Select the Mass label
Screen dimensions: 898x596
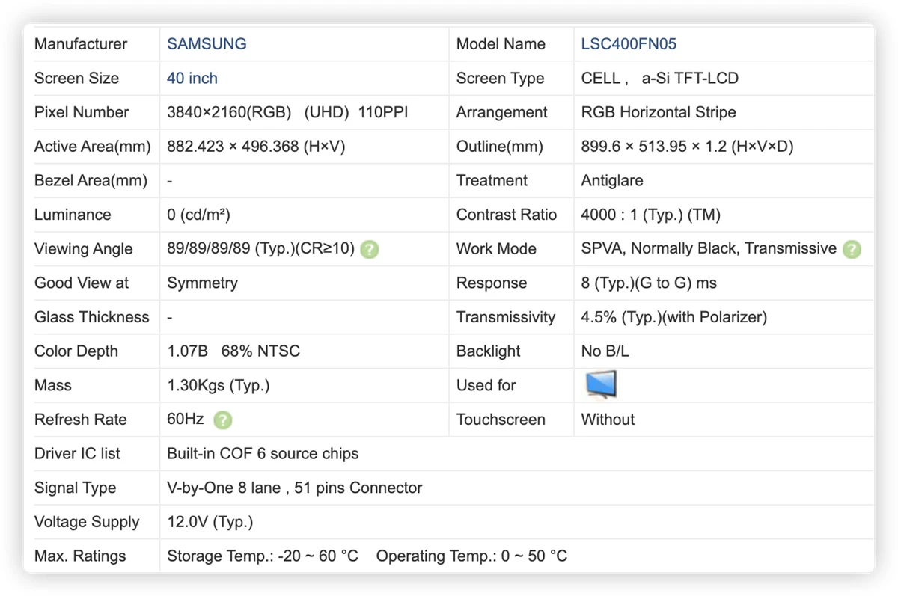click(x=53, y=386)
